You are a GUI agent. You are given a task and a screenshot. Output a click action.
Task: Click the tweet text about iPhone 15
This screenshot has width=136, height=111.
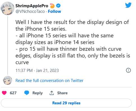click(73, 42)
